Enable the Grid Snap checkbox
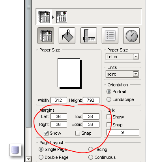Image resolution: width=146 pixels, height=162 pixels. click(x=109, y=125)
